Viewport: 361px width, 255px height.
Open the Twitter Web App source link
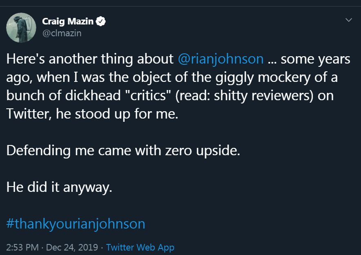coord(140,247)
